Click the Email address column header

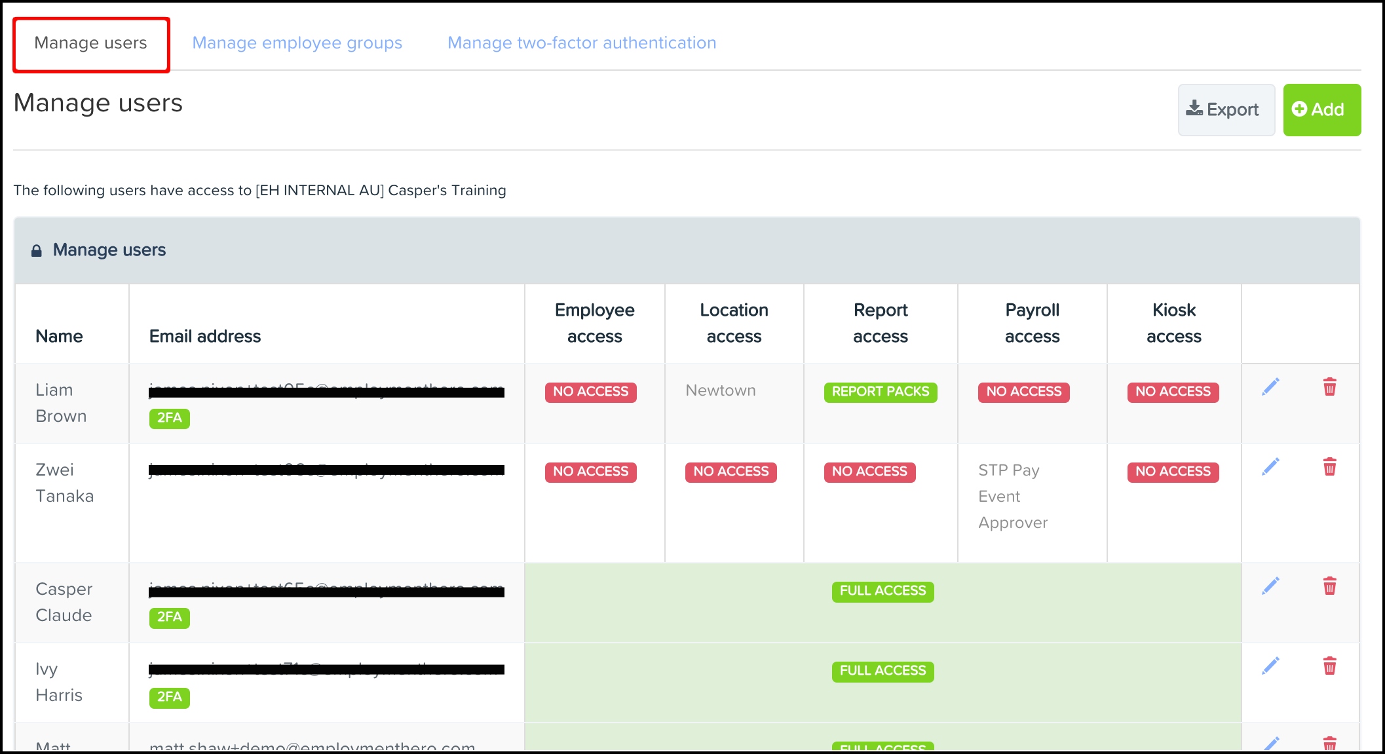click(x=205, y=336)
